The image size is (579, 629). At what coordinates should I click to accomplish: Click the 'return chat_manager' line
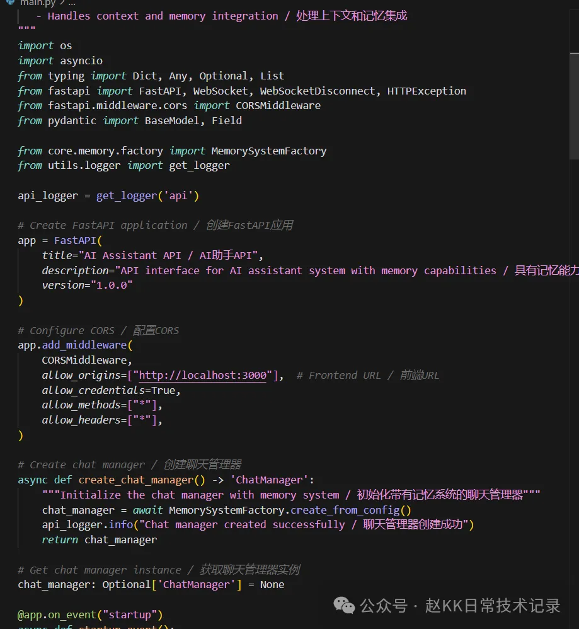tap(100, 540)
